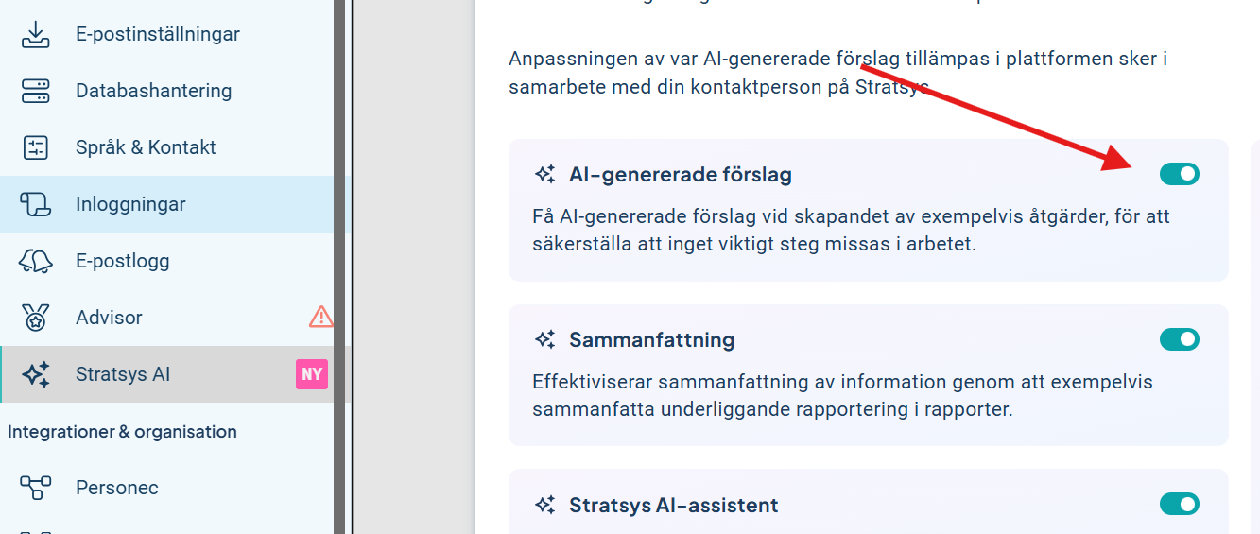Click the Integrationer & organisation section header
Screen dimensions: 1260x534
pos(122,432)
